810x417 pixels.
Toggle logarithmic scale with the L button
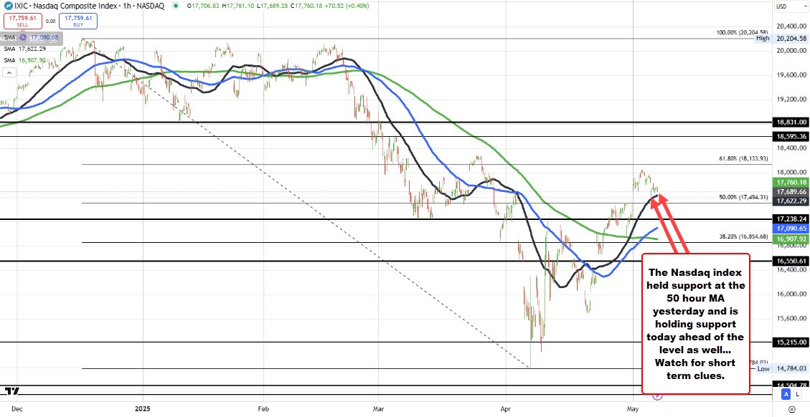pos(798,394)
